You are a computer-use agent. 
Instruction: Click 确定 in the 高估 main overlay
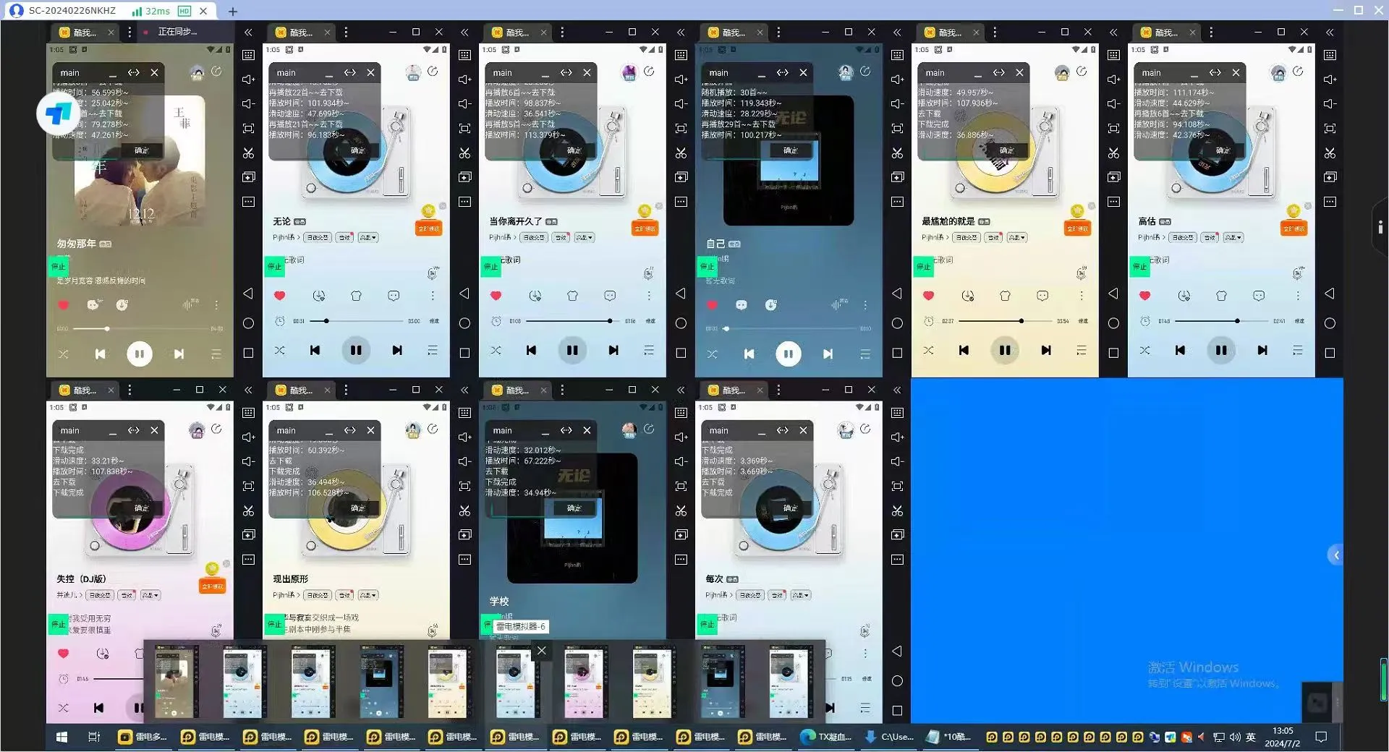[x=1223, y=150]
